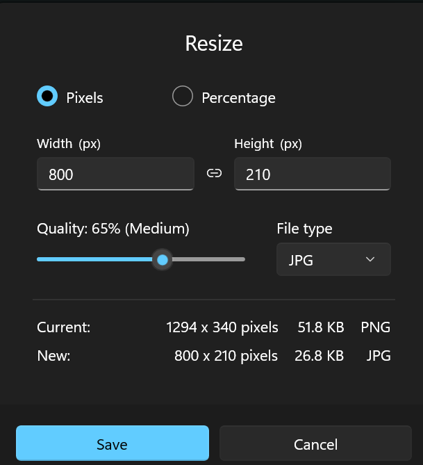Save the resized image
The width and height of the screenshot is (423, 465).
(113, 444)
